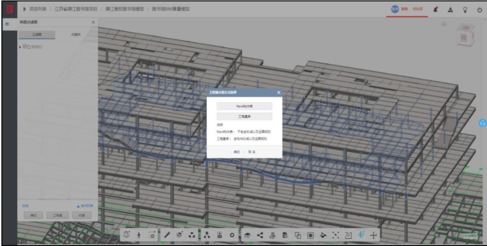Click the download icon in top bar

tap(450, 10)
